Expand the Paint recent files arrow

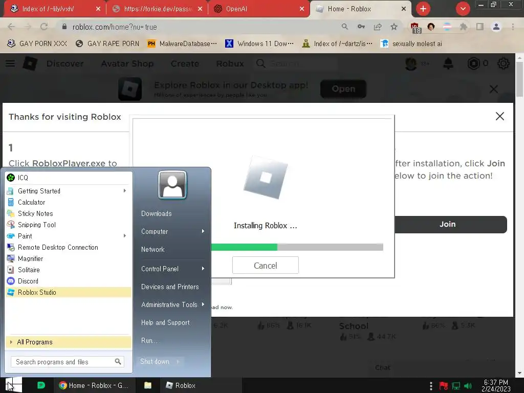(x=125, y=236)
